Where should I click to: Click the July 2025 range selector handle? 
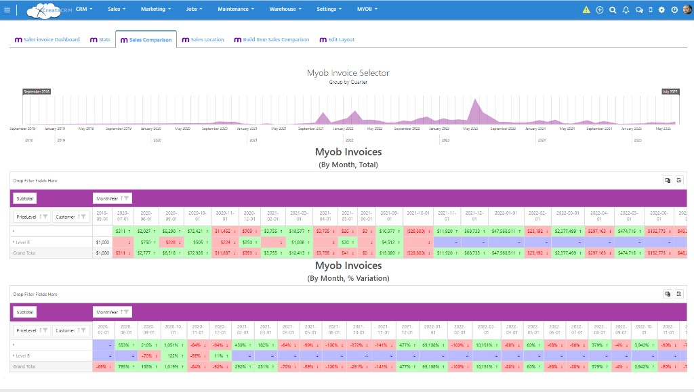point(670,91)
